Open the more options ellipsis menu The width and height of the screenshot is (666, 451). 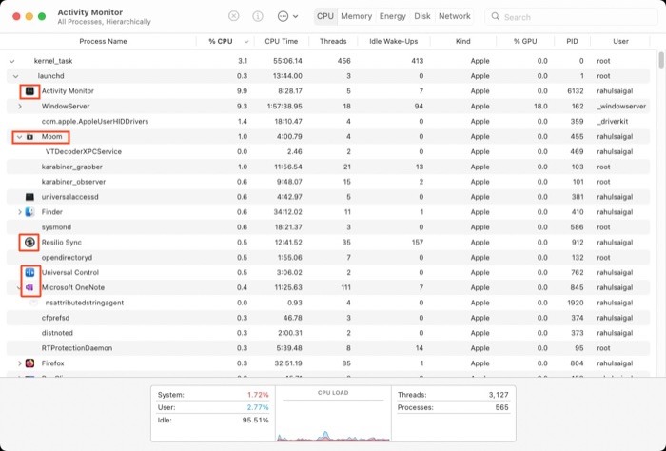point(287,16)
